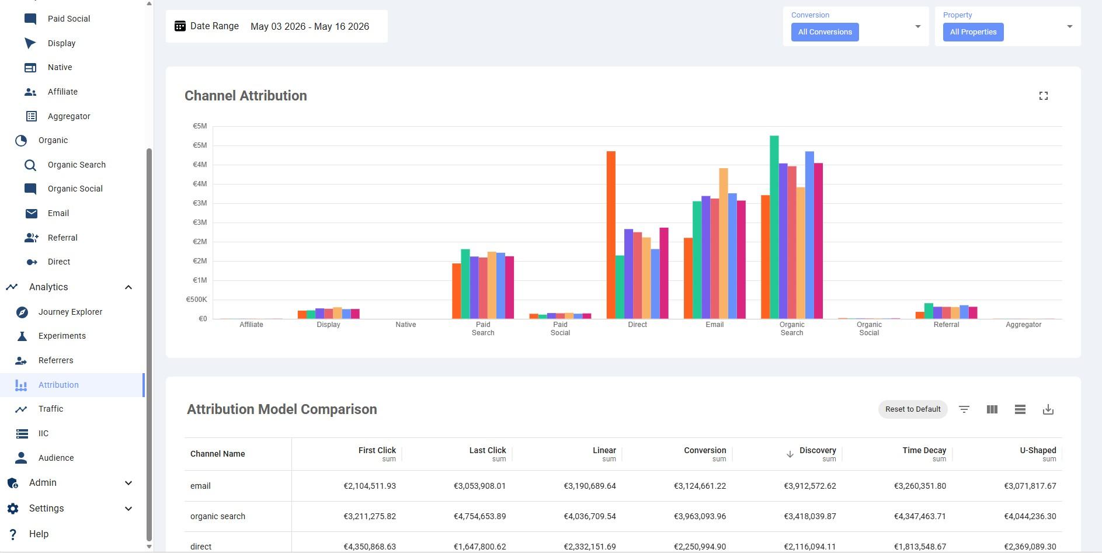
Task: Collapse the Analytics section chevron
Action: [x=128, y=287]
